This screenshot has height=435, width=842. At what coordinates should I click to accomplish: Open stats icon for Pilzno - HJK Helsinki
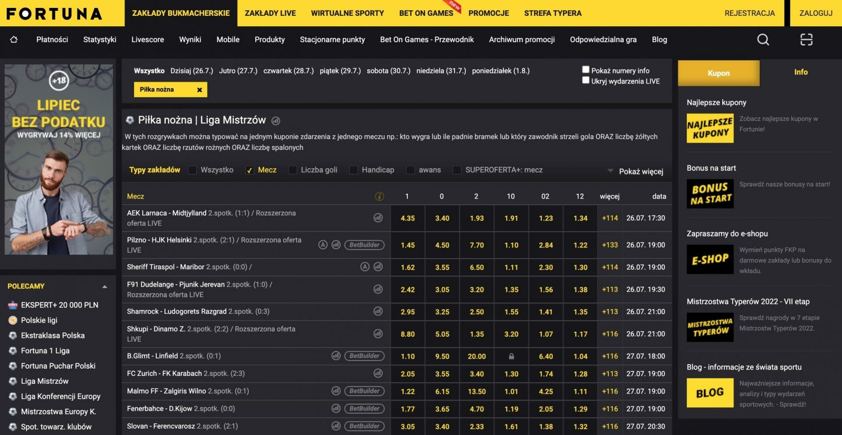point(336,245)
